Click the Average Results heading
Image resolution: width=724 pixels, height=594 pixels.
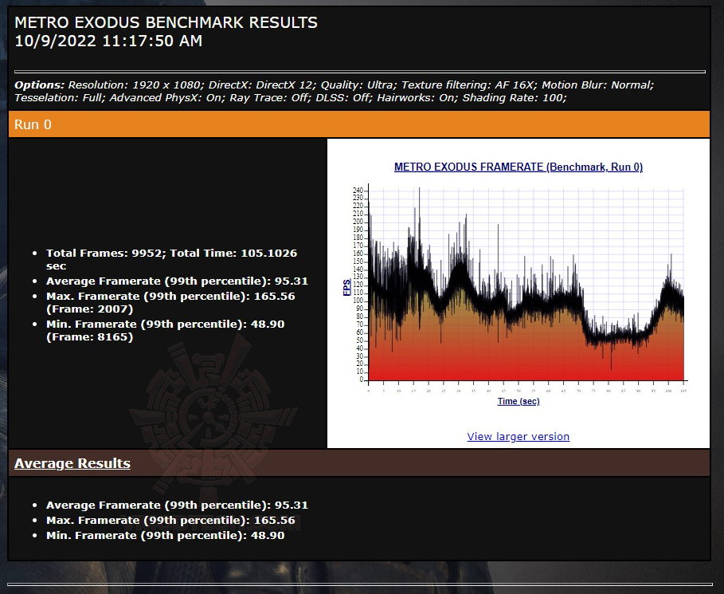72,463
